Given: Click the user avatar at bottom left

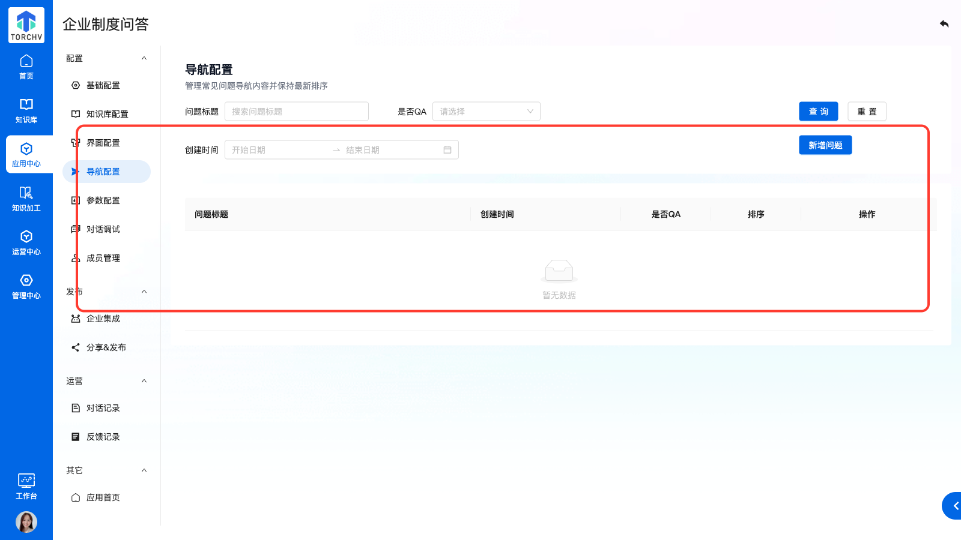Looking at the screenshot, I should [x=26, y=522].
